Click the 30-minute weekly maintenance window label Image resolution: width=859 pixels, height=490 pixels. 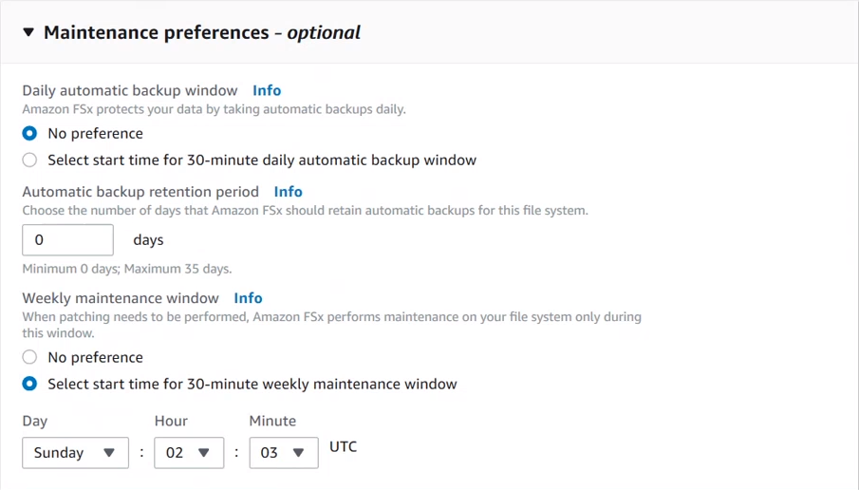coord(252,384)
